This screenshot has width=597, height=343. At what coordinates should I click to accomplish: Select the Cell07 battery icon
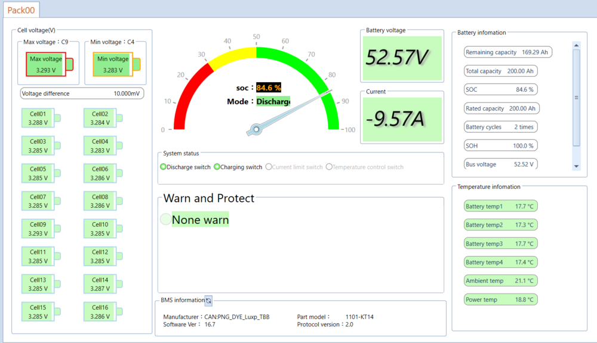tap(41, 201)
